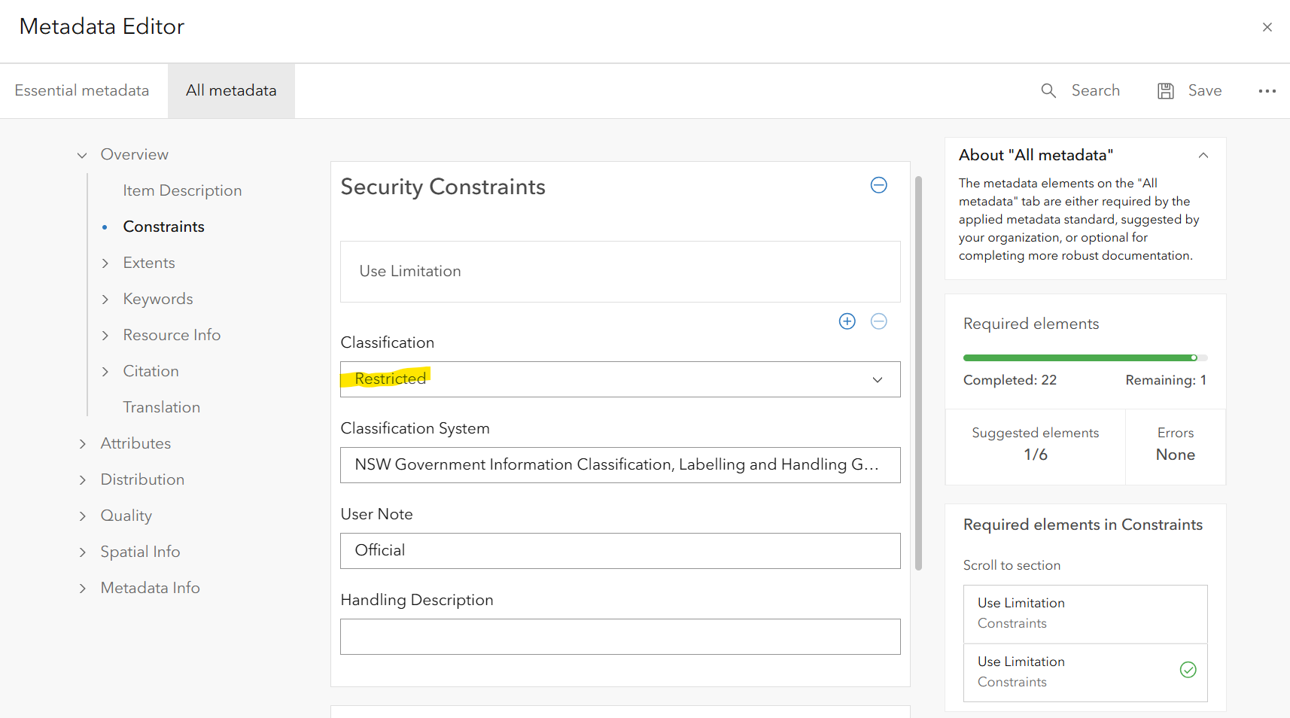Click the Distribution label

coord(142,479)
